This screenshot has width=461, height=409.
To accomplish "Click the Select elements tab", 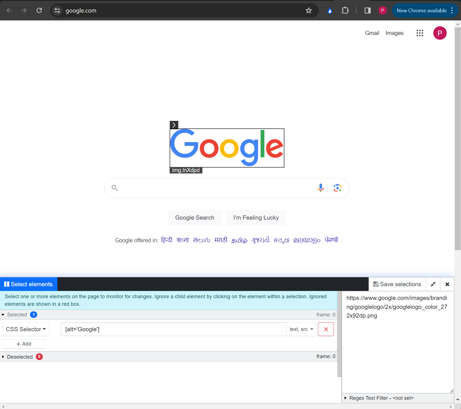I will pyautogui.click(x=29, y=284).
